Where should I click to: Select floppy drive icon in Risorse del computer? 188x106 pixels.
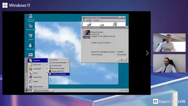[89, 24]
